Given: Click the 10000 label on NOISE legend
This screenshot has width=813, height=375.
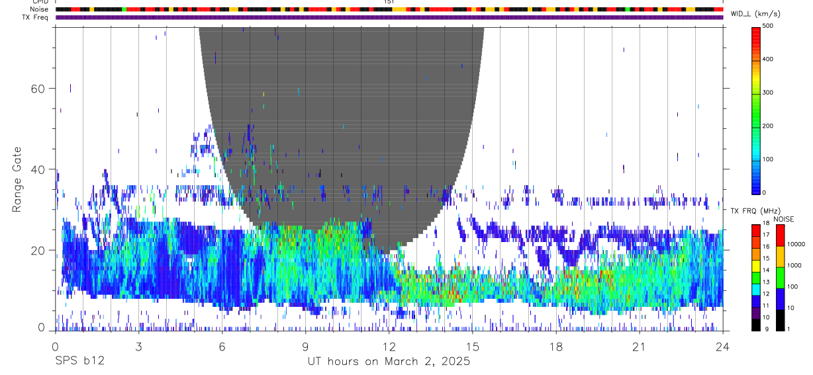Looking at the screenshot, I should coord(796,245).
